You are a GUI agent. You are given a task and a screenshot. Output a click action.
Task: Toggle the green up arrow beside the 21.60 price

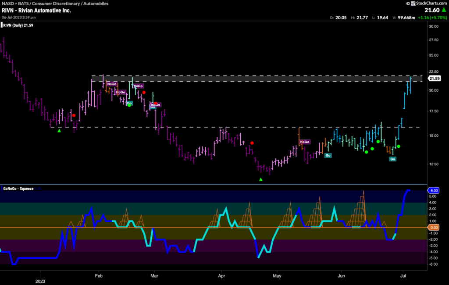[x=444, y=9]
